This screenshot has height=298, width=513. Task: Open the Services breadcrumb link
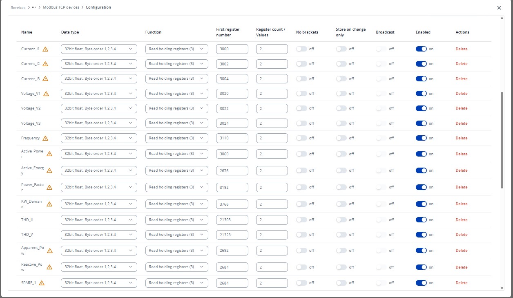pyautogui.click(x=18, y=7)
